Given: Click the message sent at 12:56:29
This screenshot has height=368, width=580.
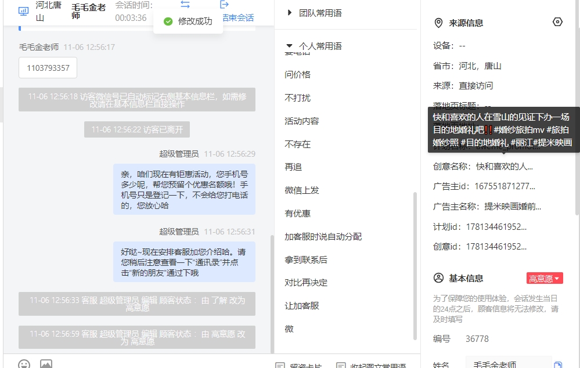Looking at the screenshot, I should (x=184, y=189).
